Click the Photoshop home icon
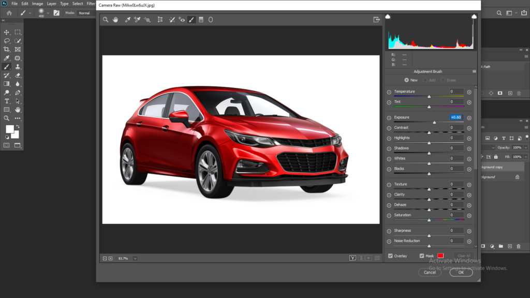 9,13
